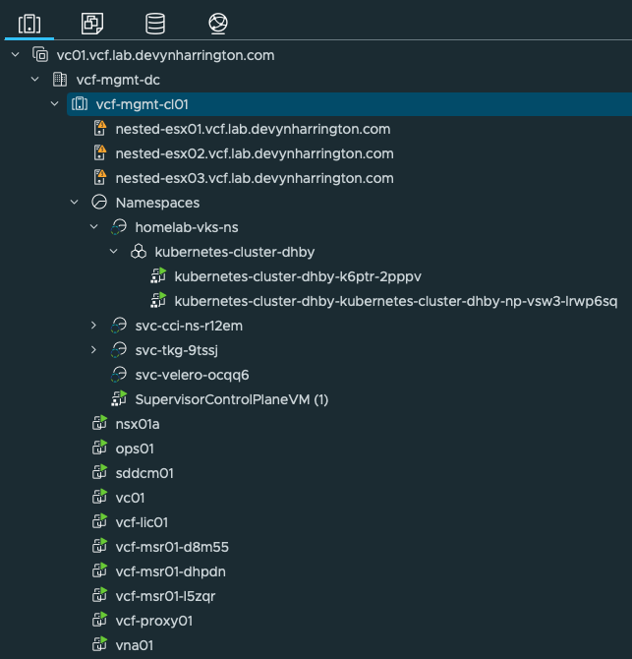Select the sddcm01 virtual machine
The image size is (632, 659).
pyautogui.click(x=144, y=473)
